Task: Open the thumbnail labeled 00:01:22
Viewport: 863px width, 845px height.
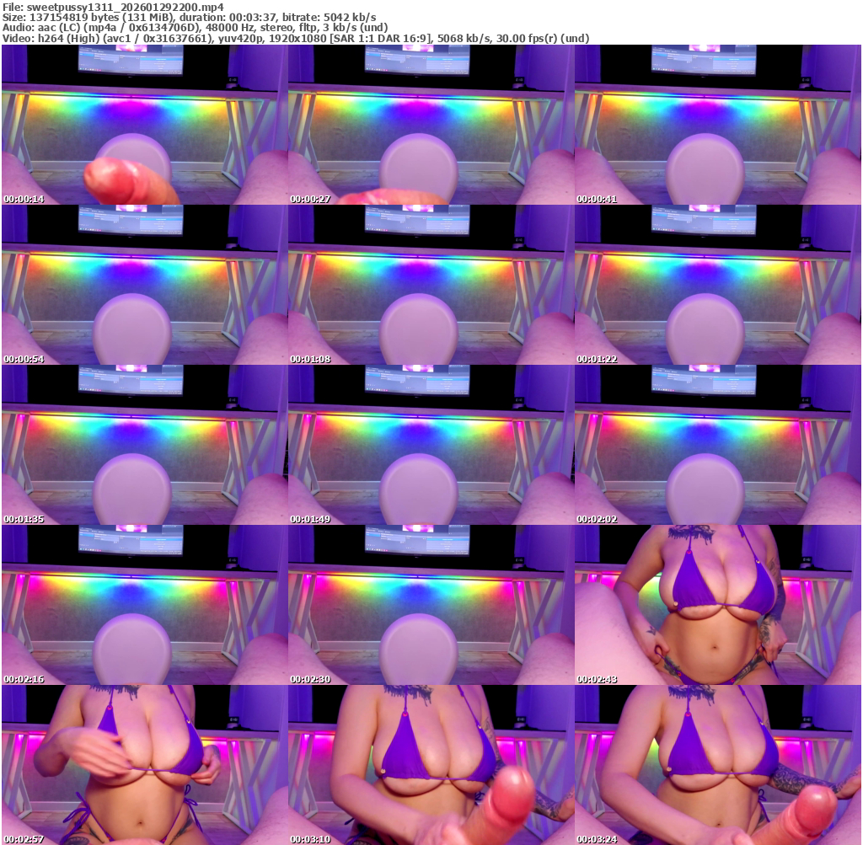Action: [x=718, y=285]
